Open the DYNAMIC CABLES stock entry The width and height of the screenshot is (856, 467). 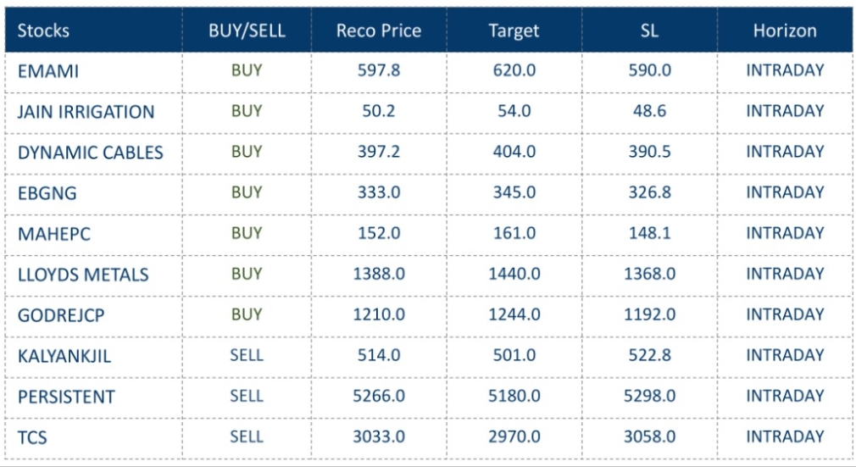[90, 153]
